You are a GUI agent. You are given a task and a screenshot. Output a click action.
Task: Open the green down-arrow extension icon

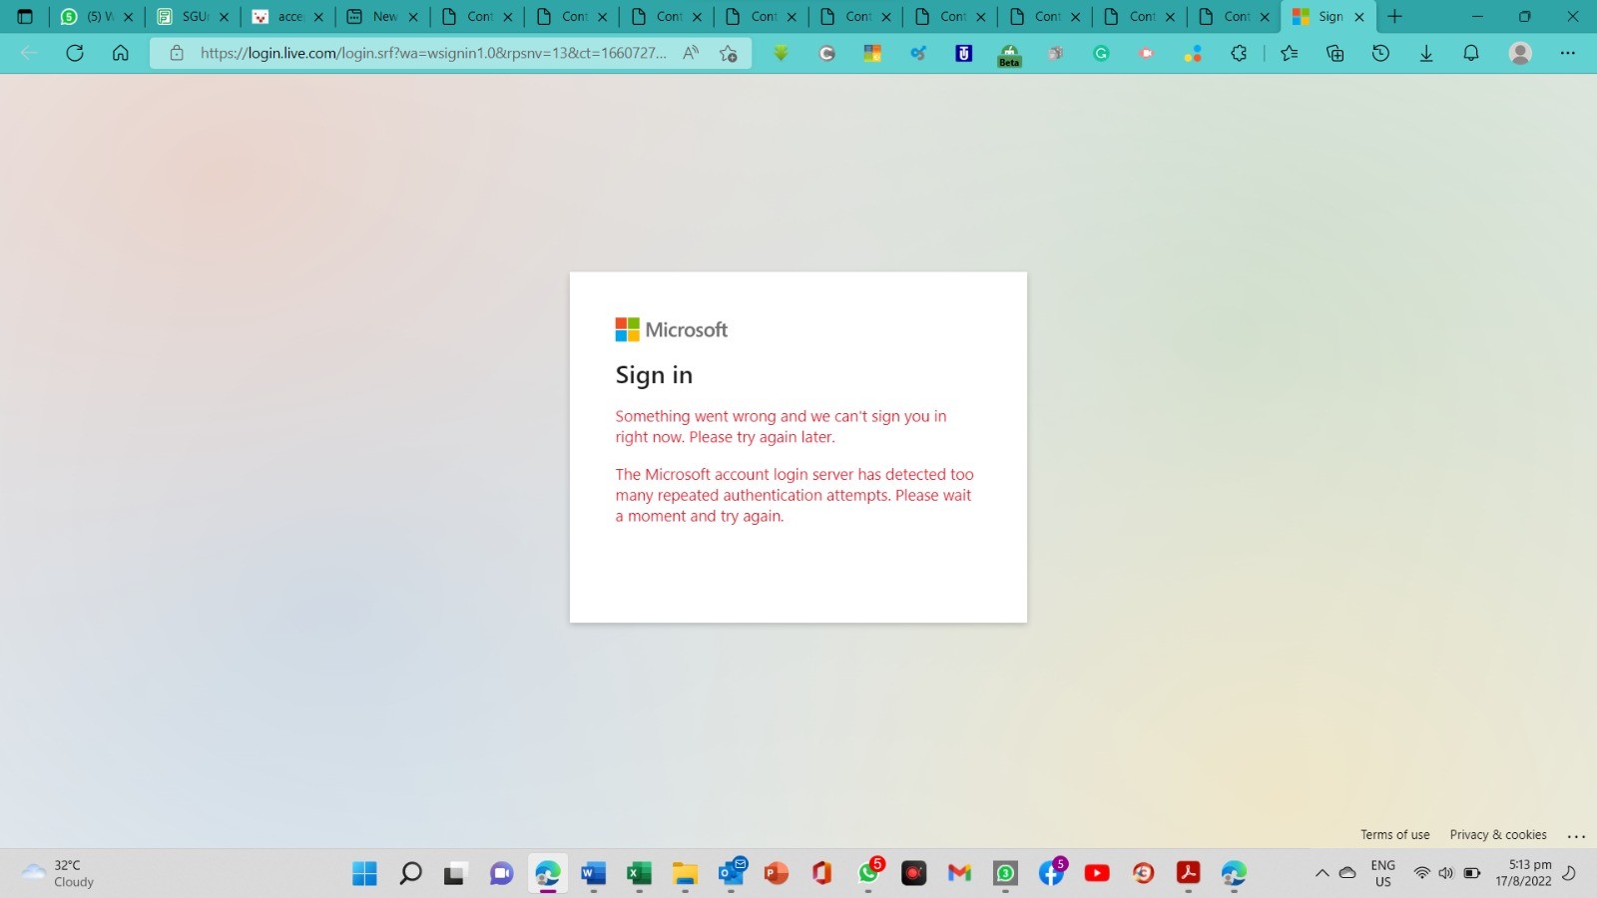point(781,53)
